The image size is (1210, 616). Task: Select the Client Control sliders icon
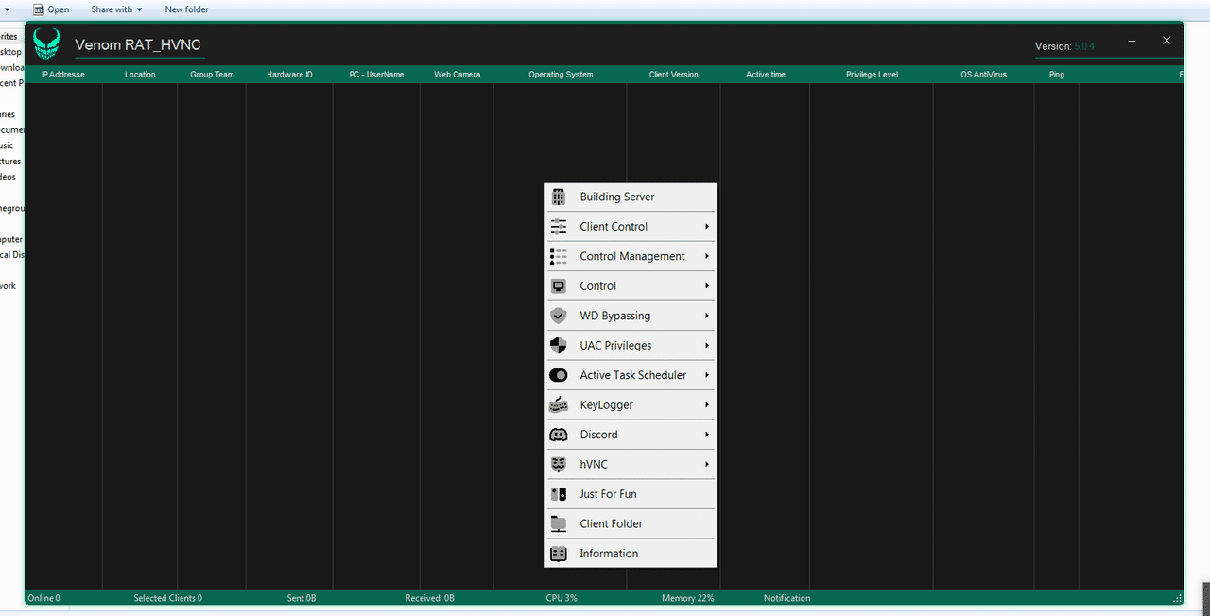coord(561,226)
